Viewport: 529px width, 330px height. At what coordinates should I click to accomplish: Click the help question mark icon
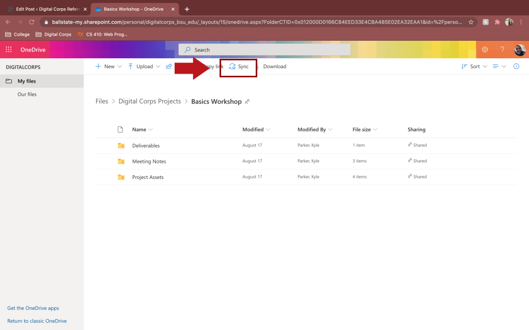[502, 49]
